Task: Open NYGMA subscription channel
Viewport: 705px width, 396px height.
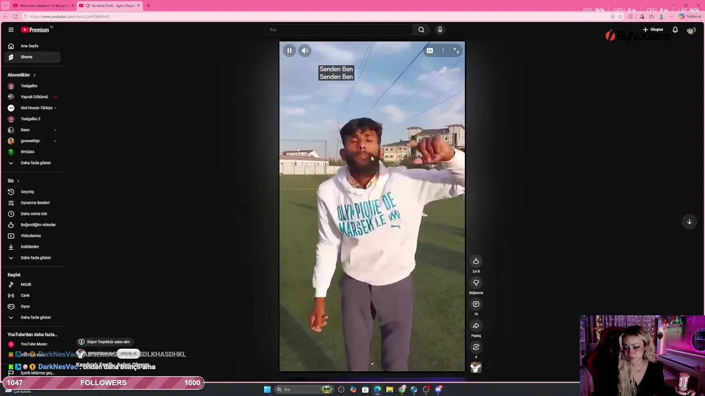Action: coord(32,152)
